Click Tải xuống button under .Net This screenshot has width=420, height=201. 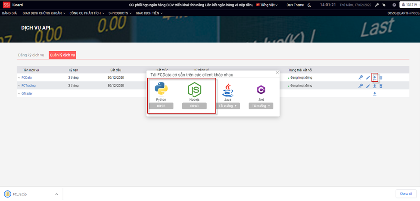tap(261, 106)
